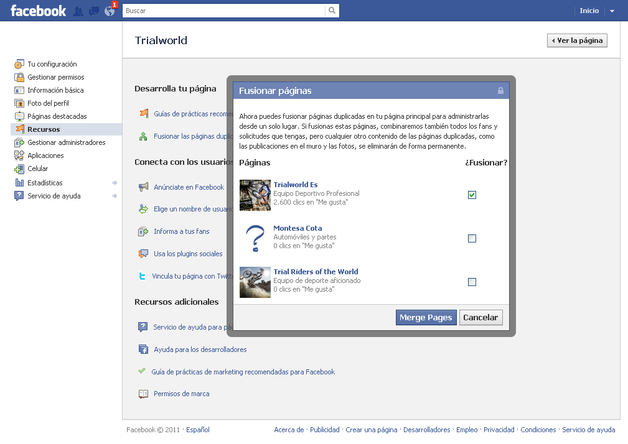Click the Tu configuración sidebar icon
Image resolution: width=628 pixels, height=444 pixels.
19,64
